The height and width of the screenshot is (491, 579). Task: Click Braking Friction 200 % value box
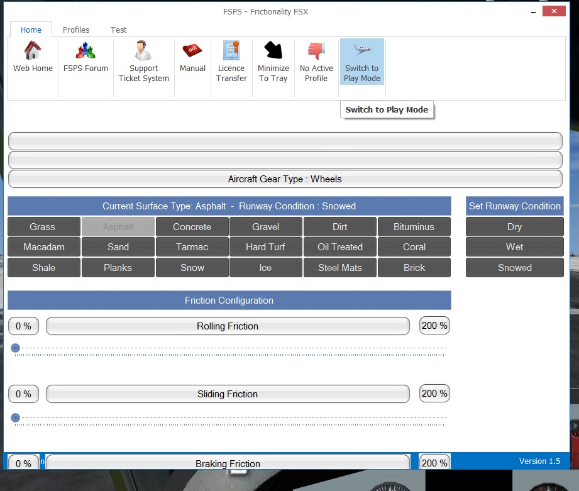(434, 462)
